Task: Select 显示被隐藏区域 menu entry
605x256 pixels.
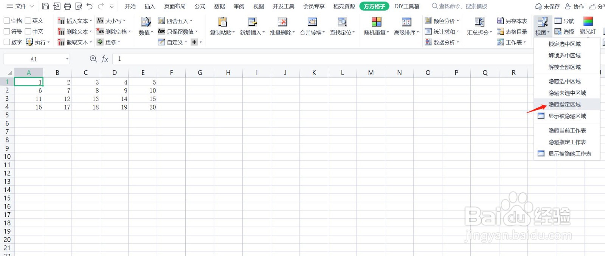Action: click(x=567, y=116)
